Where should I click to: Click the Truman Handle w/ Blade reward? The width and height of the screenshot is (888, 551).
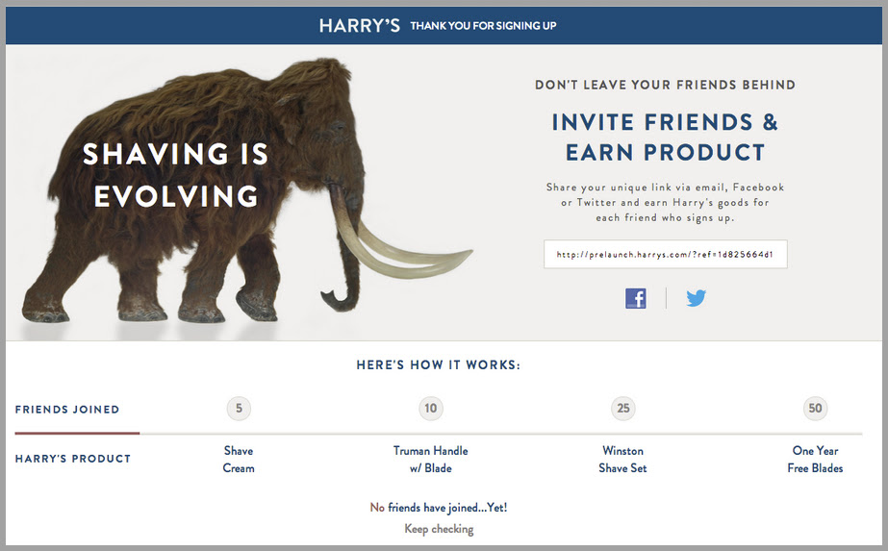pos(431,460)
